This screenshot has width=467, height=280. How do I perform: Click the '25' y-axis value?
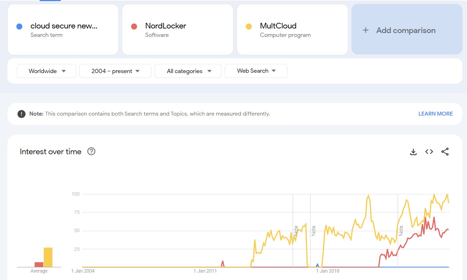(77, 249)
